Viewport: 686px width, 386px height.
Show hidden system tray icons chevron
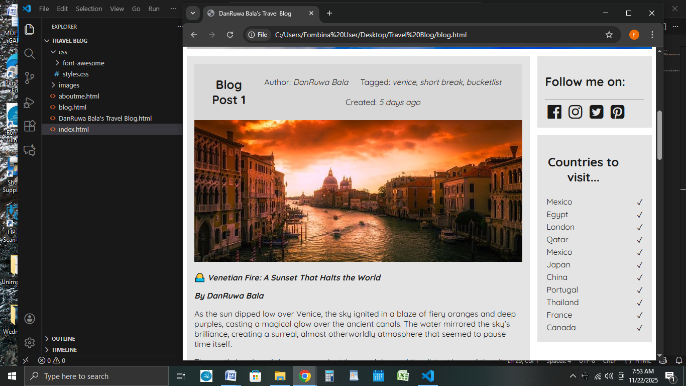click(573, 376)
